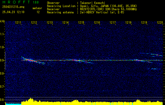Screen dimensions: 165x105
Task: Click time marker 1216
Action: 97,22
